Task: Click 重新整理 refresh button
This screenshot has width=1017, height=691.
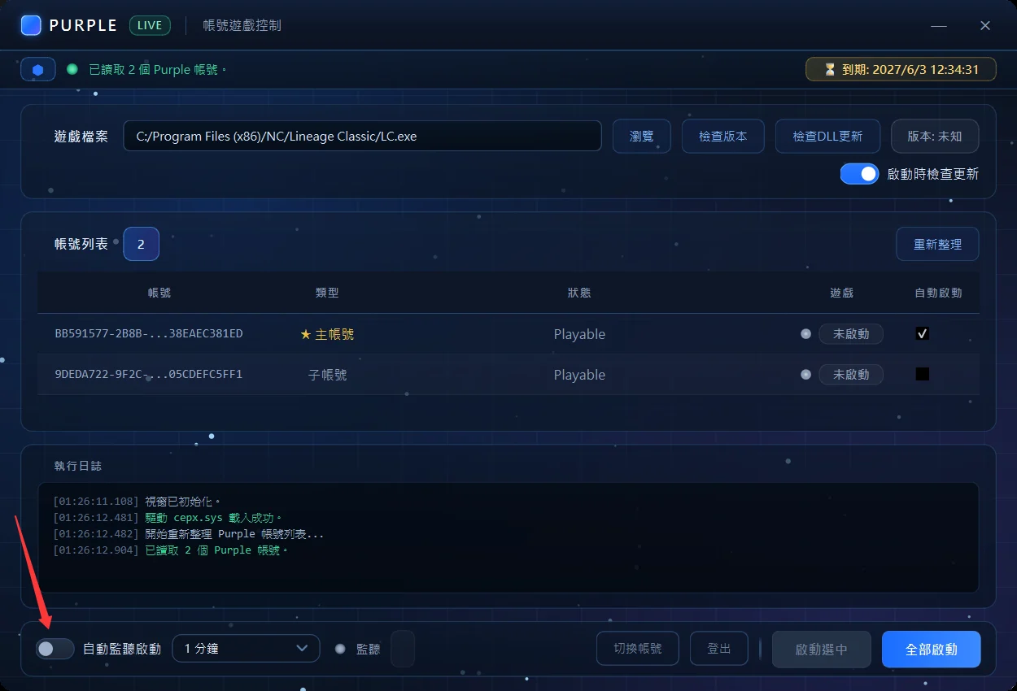Action: point(937,244)
